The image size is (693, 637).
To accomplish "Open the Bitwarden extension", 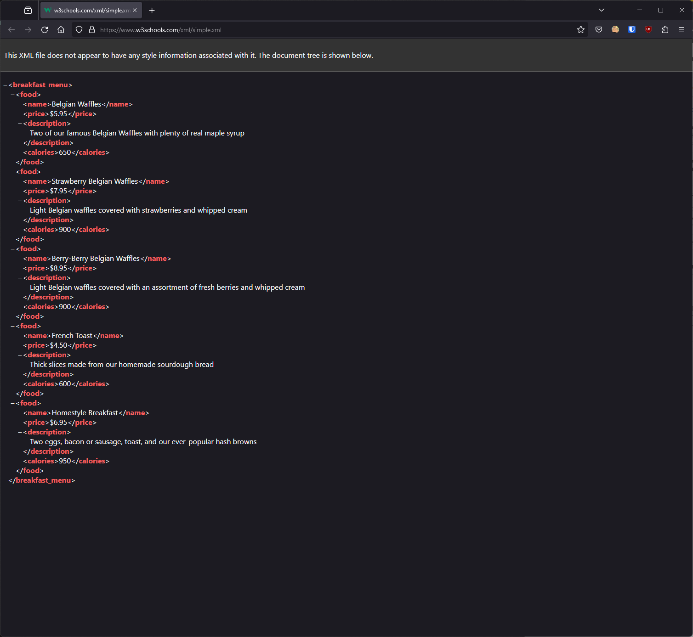I will [632, 29].
